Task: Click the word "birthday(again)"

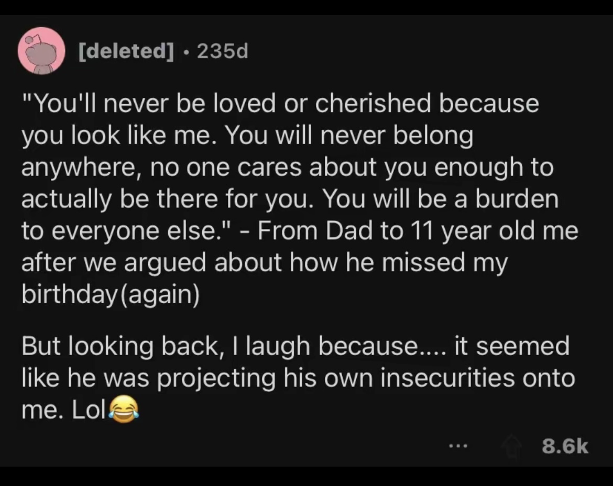Action: (x=110, y=294)
